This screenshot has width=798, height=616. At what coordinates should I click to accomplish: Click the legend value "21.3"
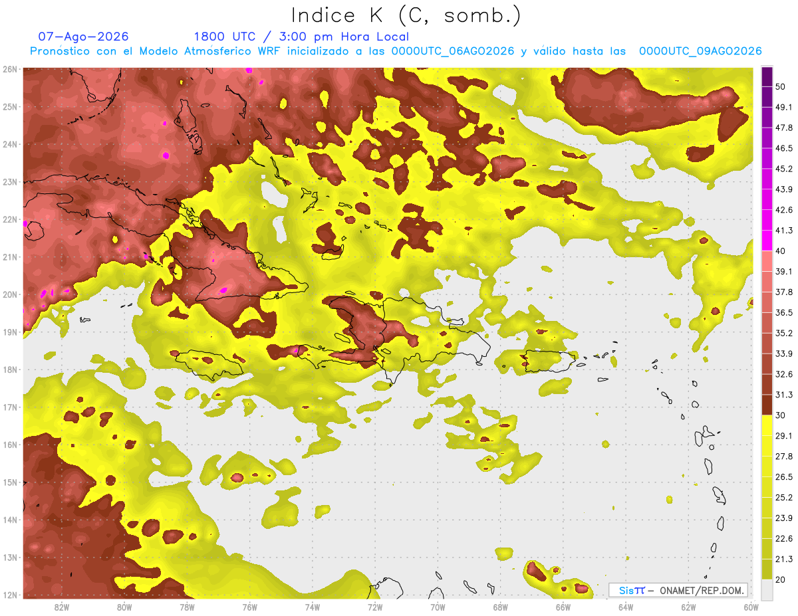784,559
